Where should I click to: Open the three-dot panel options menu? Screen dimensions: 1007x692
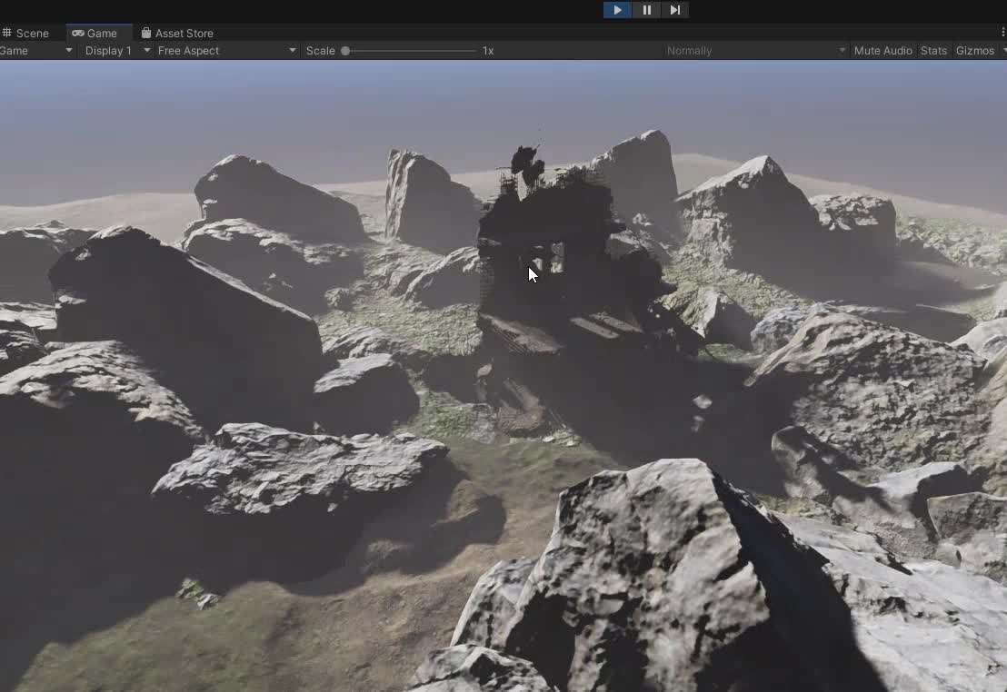(x=1002, y=33)
